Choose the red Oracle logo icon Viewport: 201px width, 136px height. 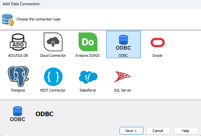point(157,42)
